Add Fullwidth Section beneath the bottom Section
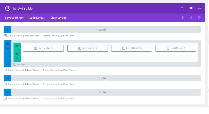The width and height of the screenshot is (209, 114). coord(32,98)
